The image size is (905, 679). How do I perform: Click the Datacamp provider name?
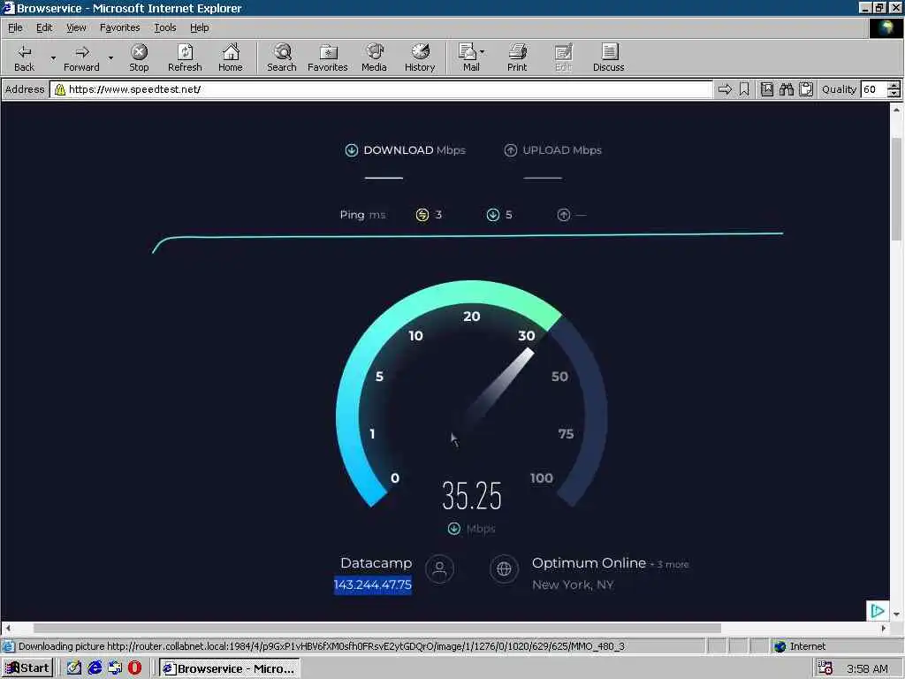pyautogui.click(x=376, y=563)
